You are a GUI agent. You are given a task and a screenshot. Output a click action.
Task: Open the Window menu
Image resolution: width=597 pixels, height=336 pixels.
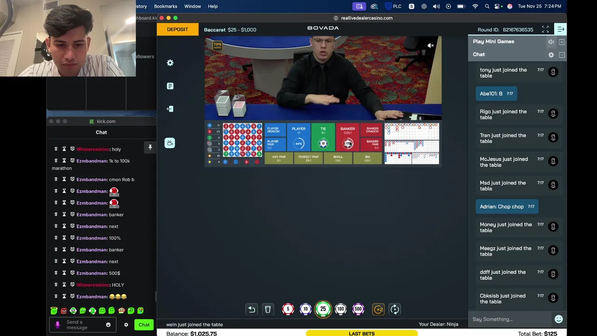point(193,6)
